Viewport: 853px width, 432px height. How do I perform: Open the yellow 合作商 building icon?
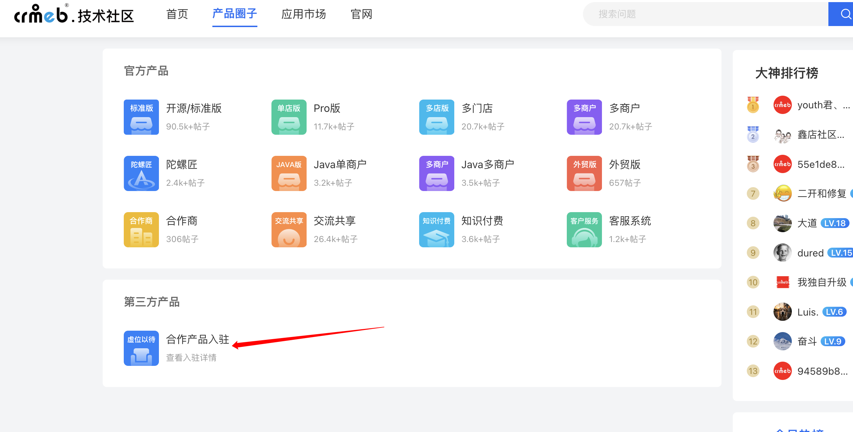(x=141, y=230)
